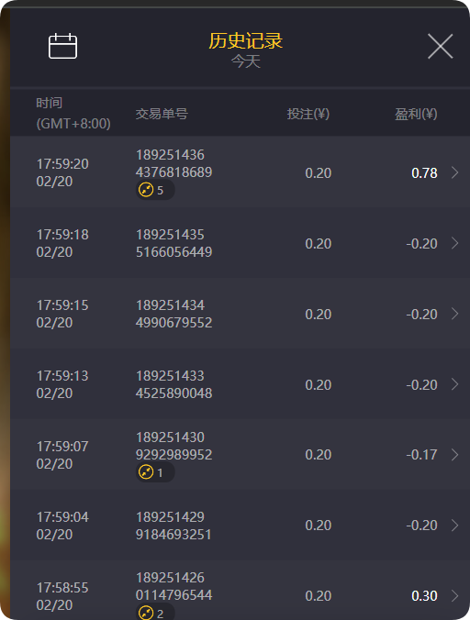Select the 17:59:18 02/20 timestamp
This screenshot has height=620, width=470.
tap(62, 243)
